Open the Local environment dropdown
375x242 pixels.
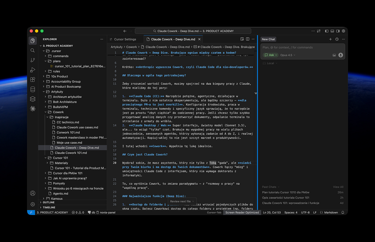tap(270, 63)
